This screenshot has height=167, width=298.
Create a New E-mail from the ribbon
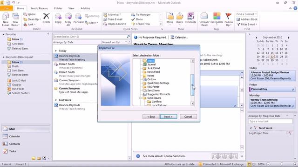click(x=6, y=19)
